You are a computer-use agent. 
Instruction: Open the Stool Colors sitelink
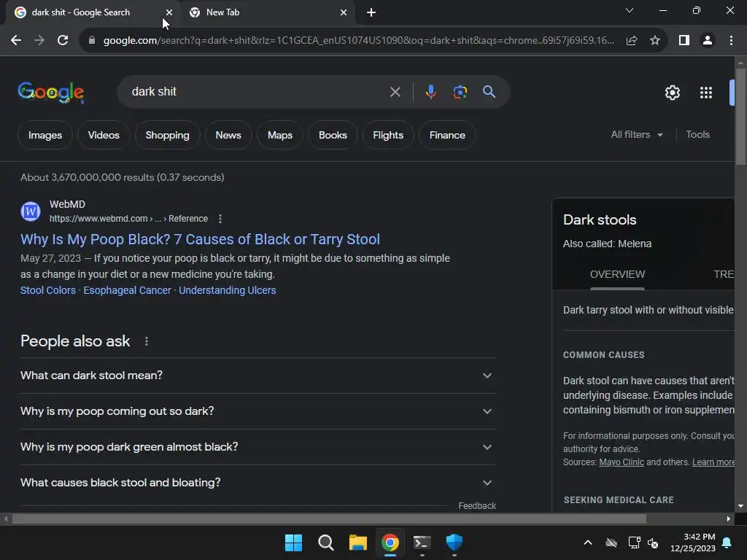48,290
